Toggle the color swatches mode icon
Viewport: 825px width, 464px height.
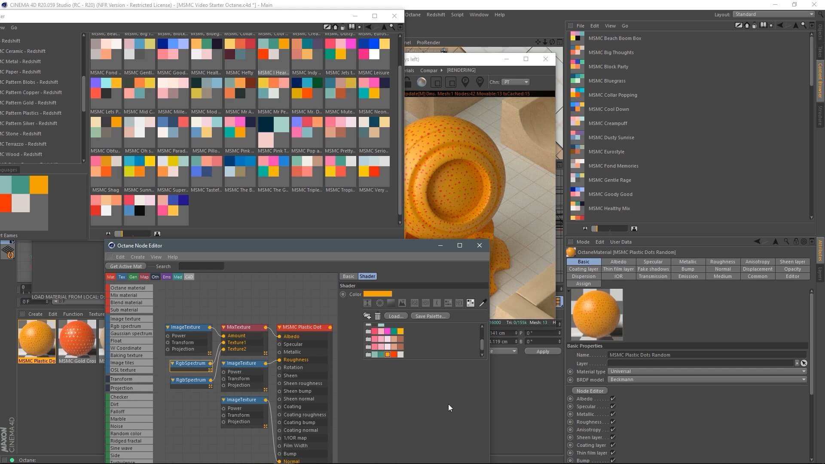coord(471,303)
